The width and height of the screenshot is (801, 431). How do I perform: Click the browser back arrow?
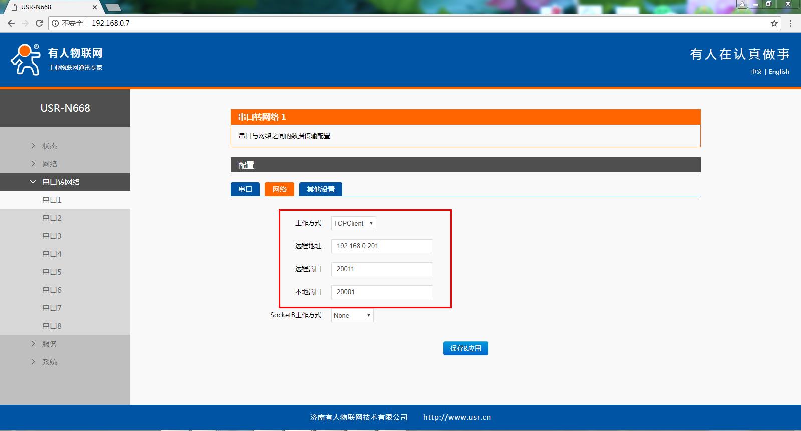click(x=11, y=23)
